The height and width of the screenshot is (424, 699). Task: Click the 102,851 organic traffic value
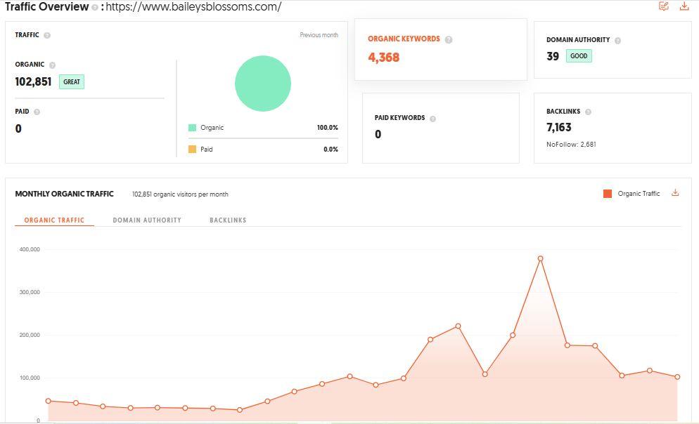click(34, 81)
